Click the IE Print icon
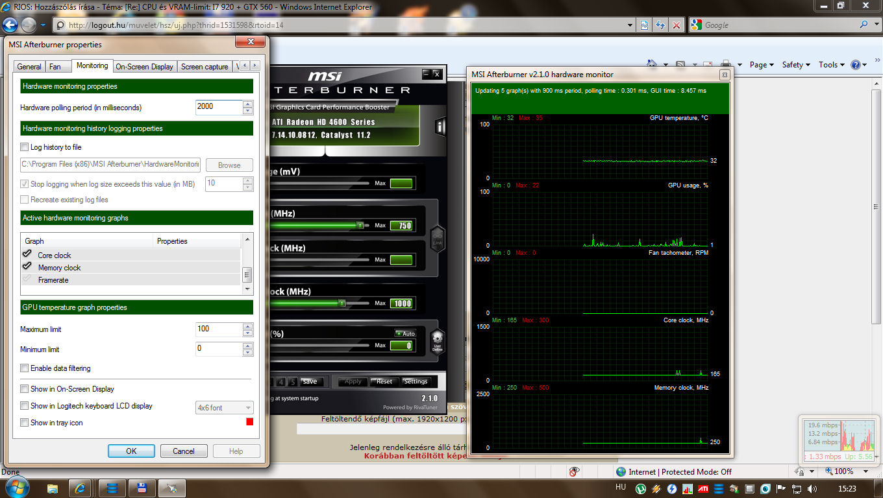Screen dimensions: 883x498 coord(726,65)
